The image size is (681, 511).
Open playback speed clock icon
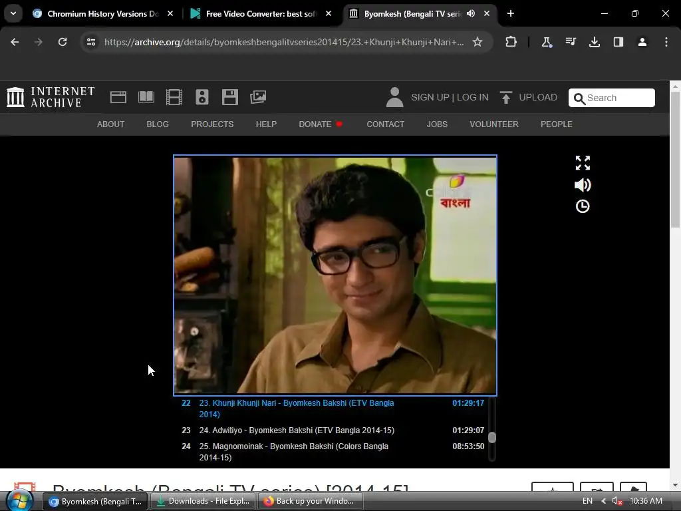tap(583, 206)
